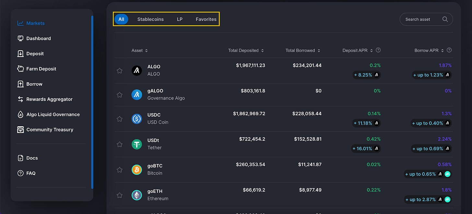Favorite USDt with its star
Image resolution: width=472 pixels, height=214 pixels.
click(x=120, y=144)
